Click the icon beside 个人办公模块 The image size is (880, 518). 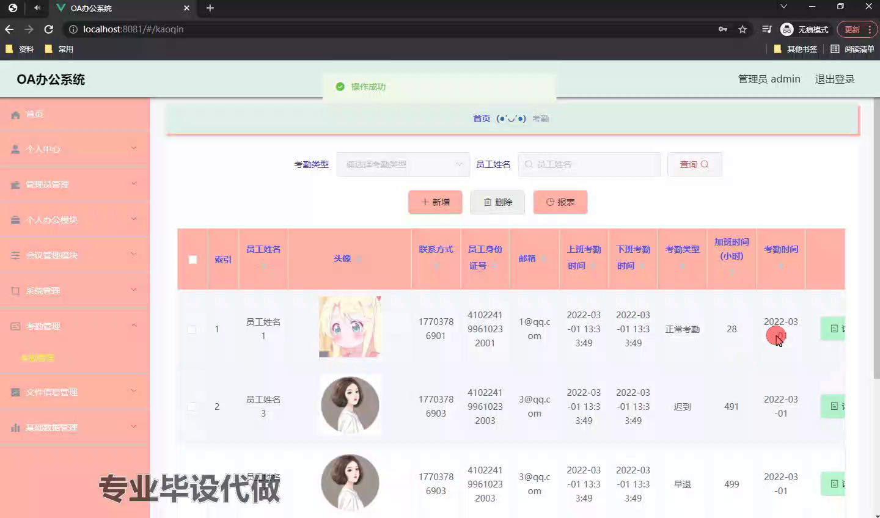tap(15, 220)
